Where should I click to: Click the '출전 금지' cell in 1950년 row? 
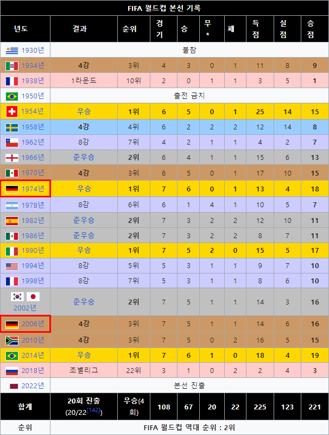pos(189,96)
